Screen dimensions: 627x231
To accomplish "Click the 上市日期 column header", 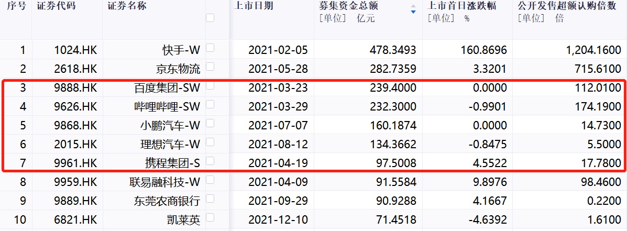I will coord(254,6).
